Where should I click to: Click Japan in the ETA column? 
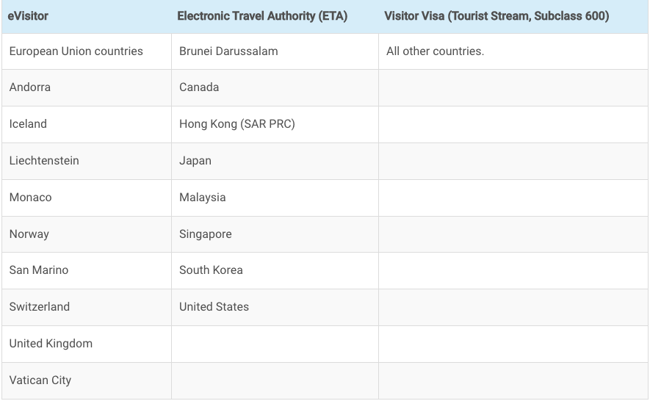pyautogui.click(x=195, y=161)
